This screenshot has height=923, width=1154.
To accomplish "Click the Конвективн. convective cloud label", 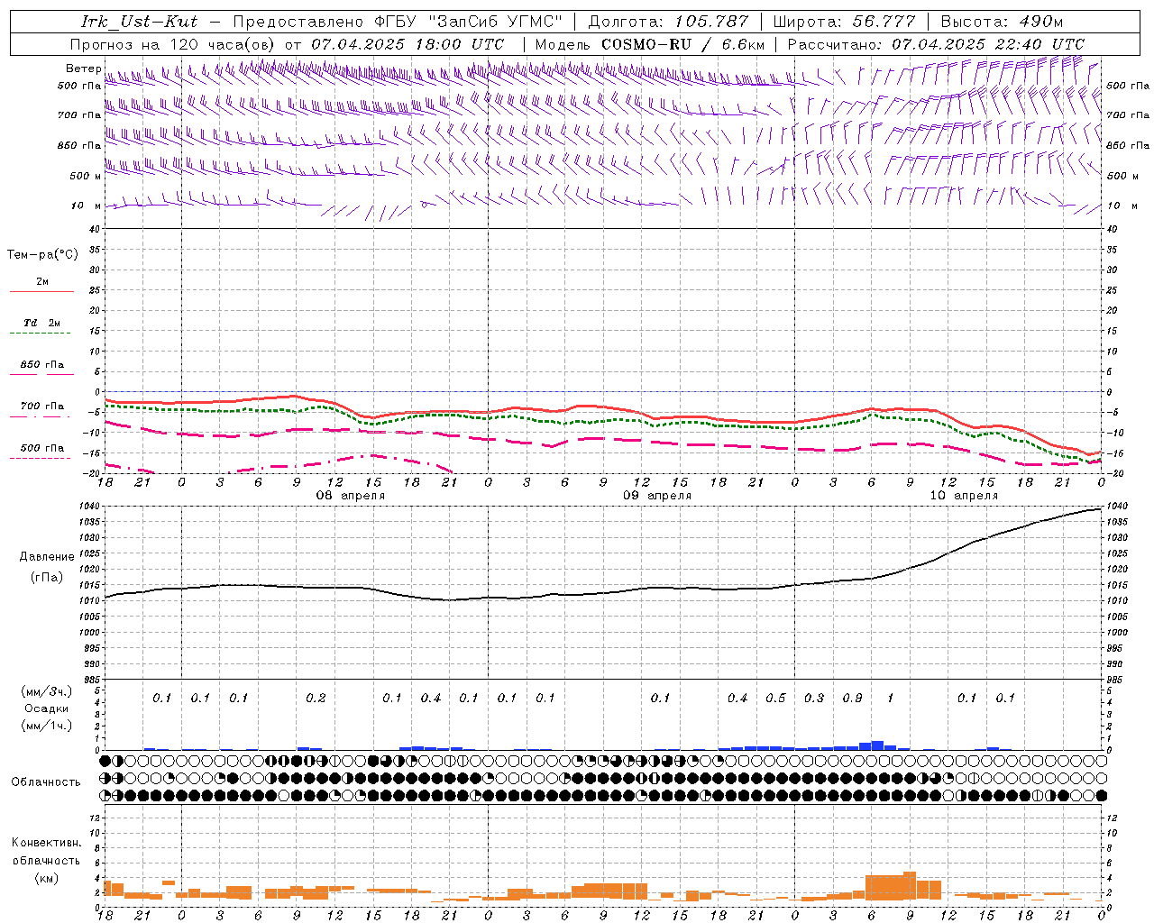I will click(x=46, y=843).
